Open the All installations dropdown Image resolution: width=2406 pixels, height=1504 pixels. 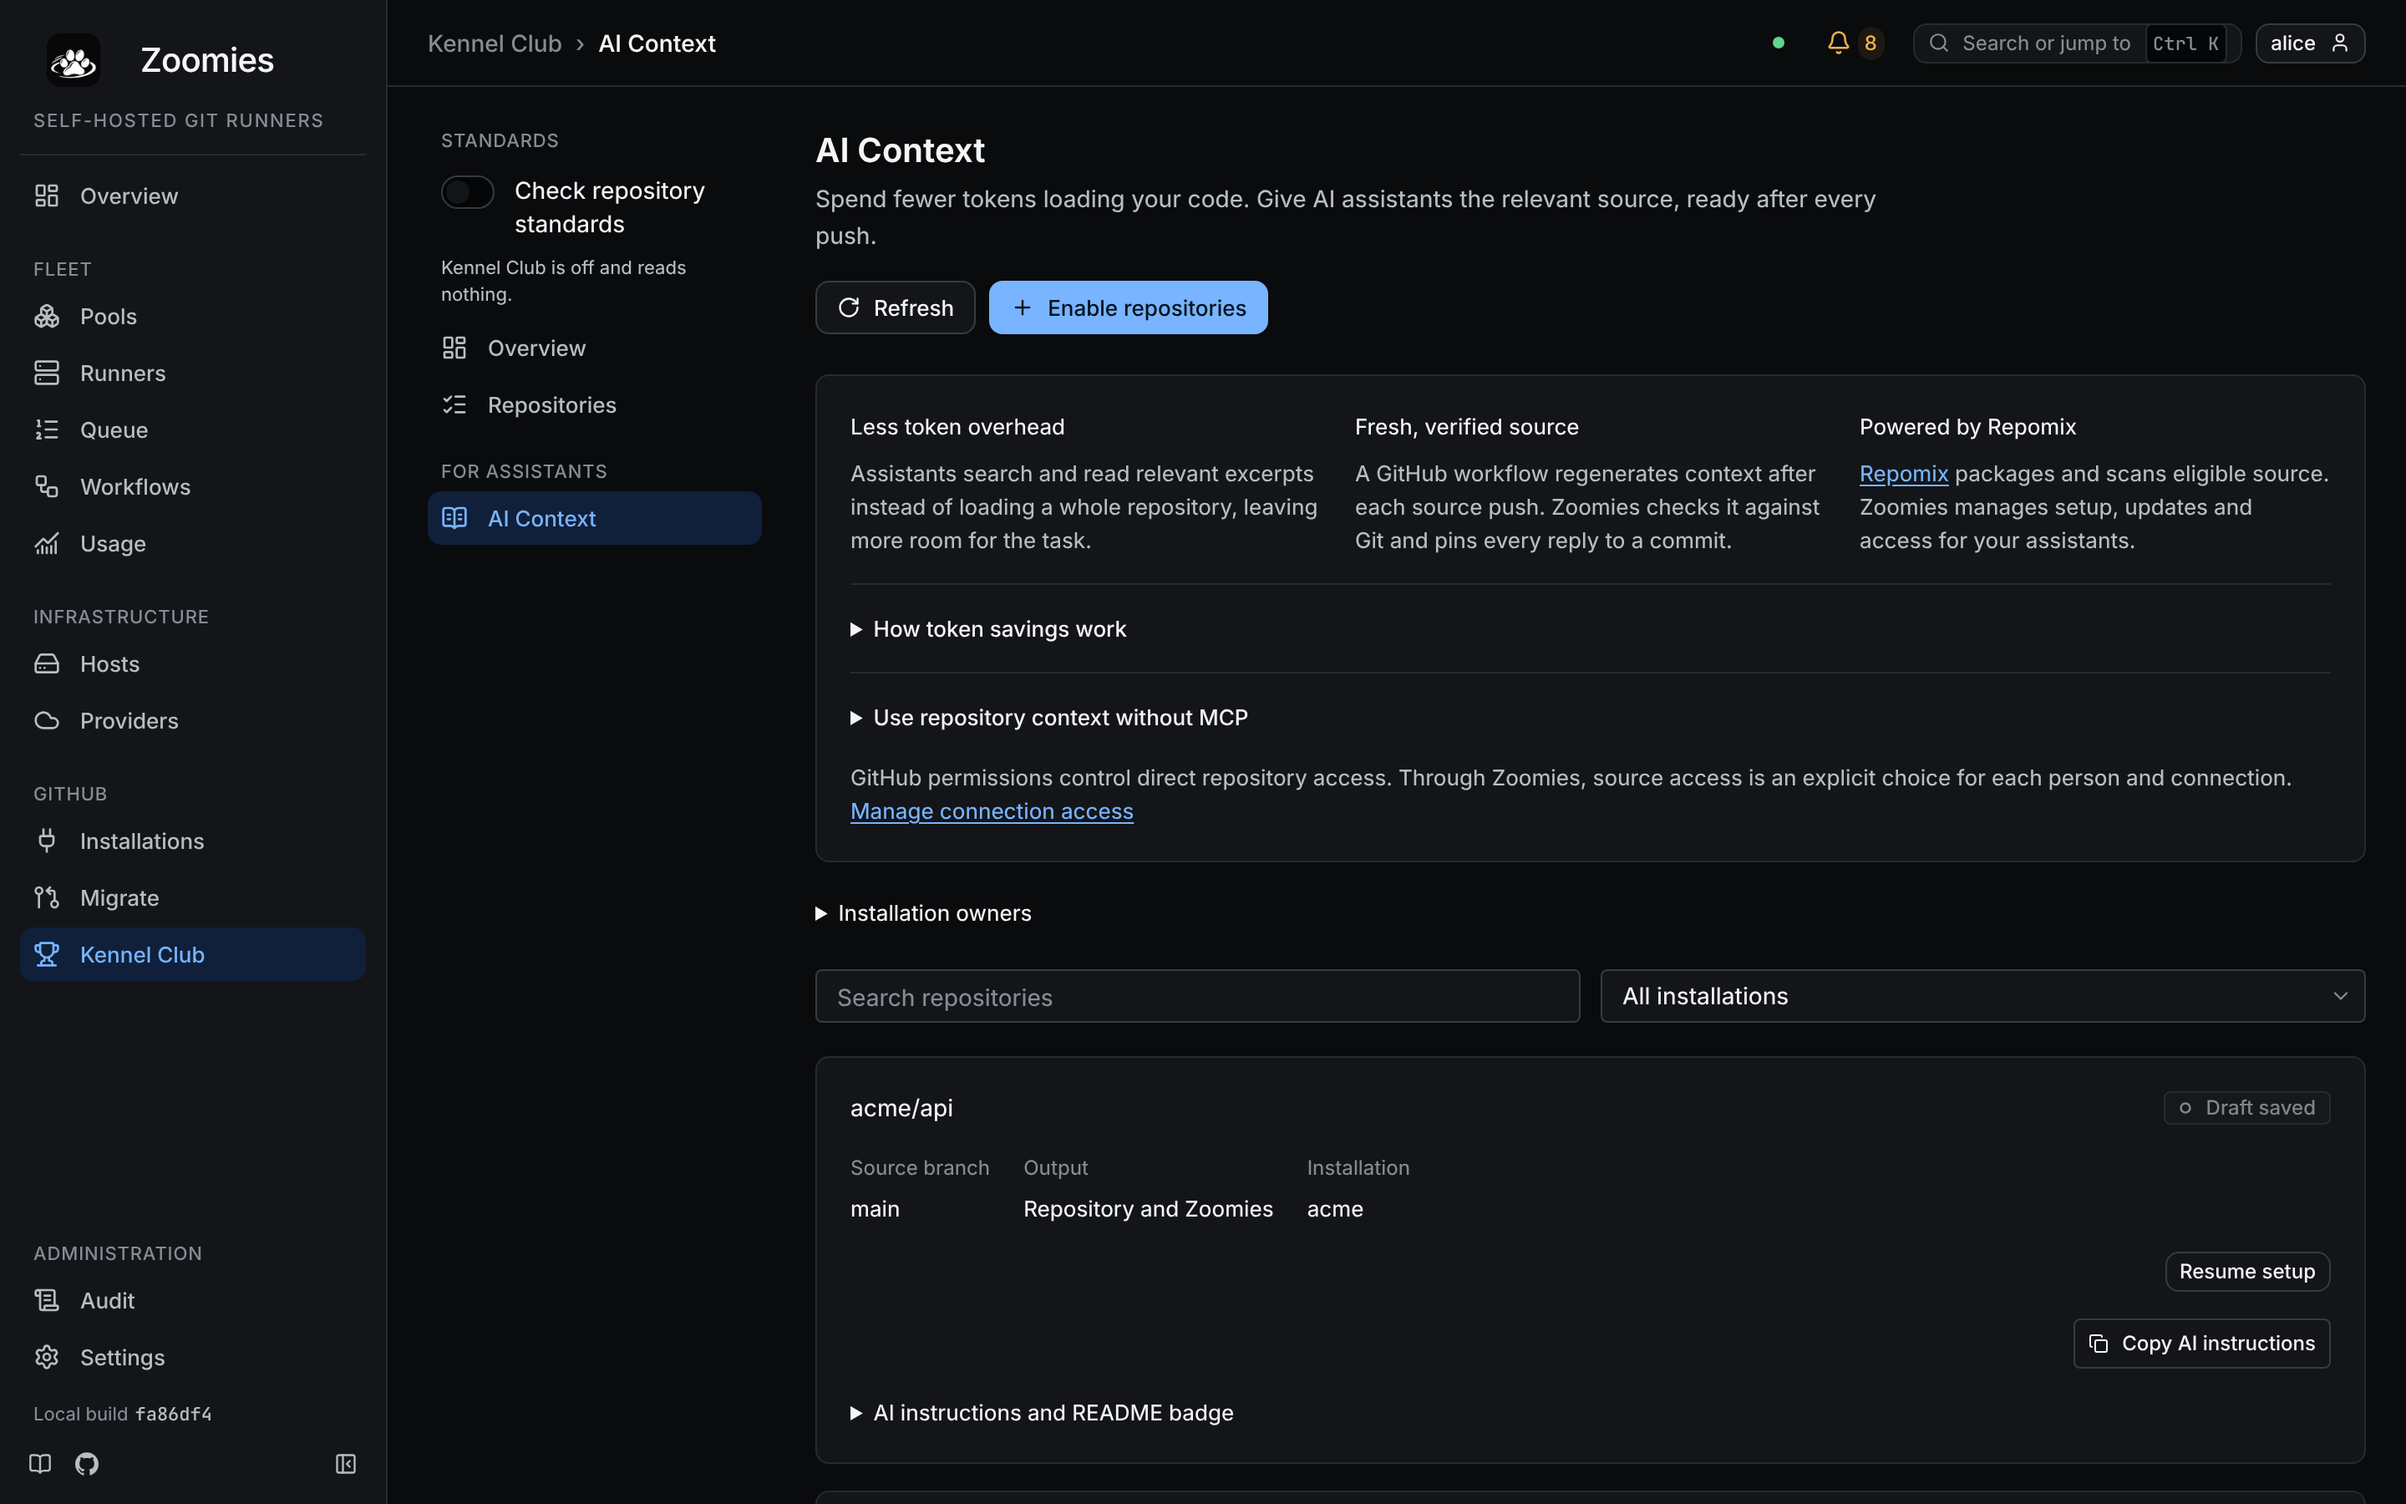pos(1982,996)
